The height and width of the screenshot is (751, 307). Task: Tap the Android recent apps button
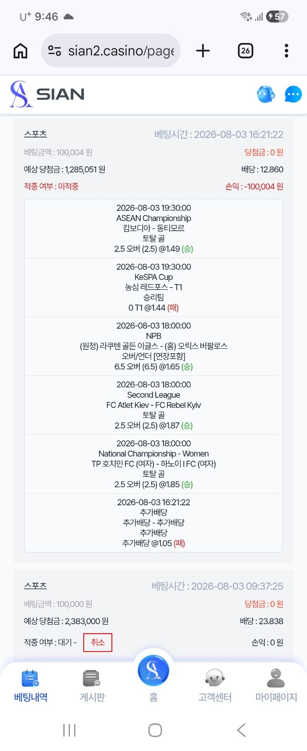tap(69, 730)
